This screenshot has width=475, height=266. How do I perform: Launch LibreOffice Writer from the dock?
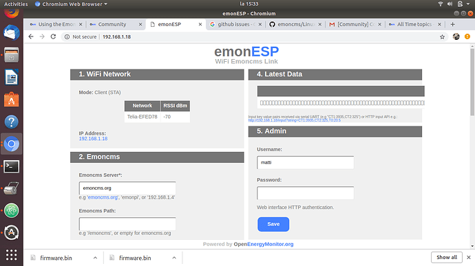point(12,77)
